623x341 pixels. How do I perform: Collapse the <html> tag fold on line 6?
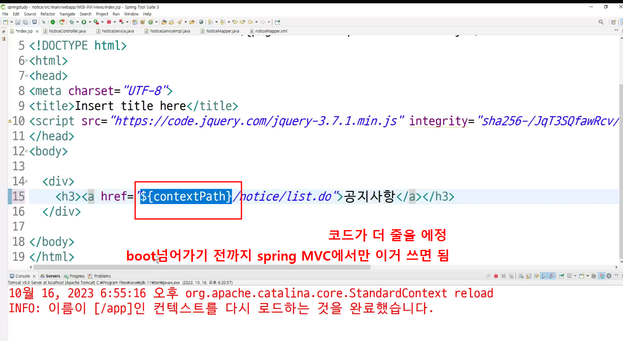click(x=26, y=61)
